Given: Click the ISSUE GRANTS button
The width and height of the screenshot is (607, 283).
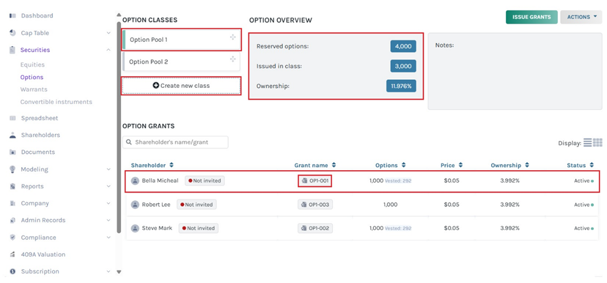Looking at the screenshot, I should click(532, 17).
